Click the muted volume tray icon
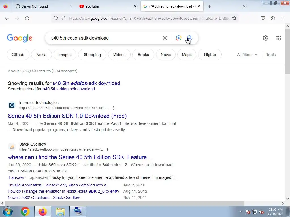Image resolution: width=290 pixels, height=217 pixels. (261, 212)
